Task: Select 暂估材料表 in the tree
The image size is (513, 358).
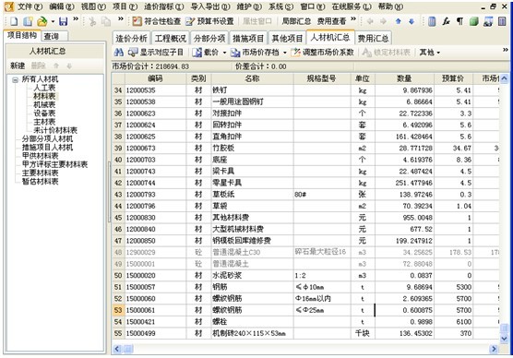Action: click(41, 181)
